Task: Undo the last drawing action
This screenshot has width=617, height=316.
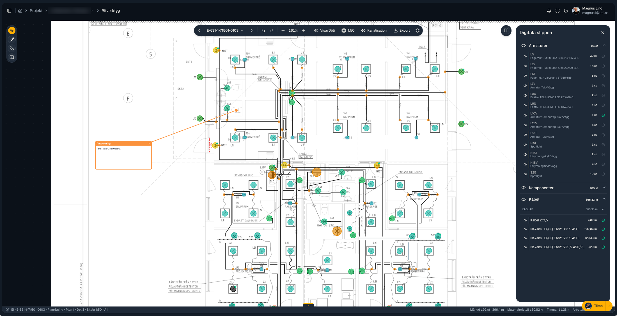Action: click(263, 31)
